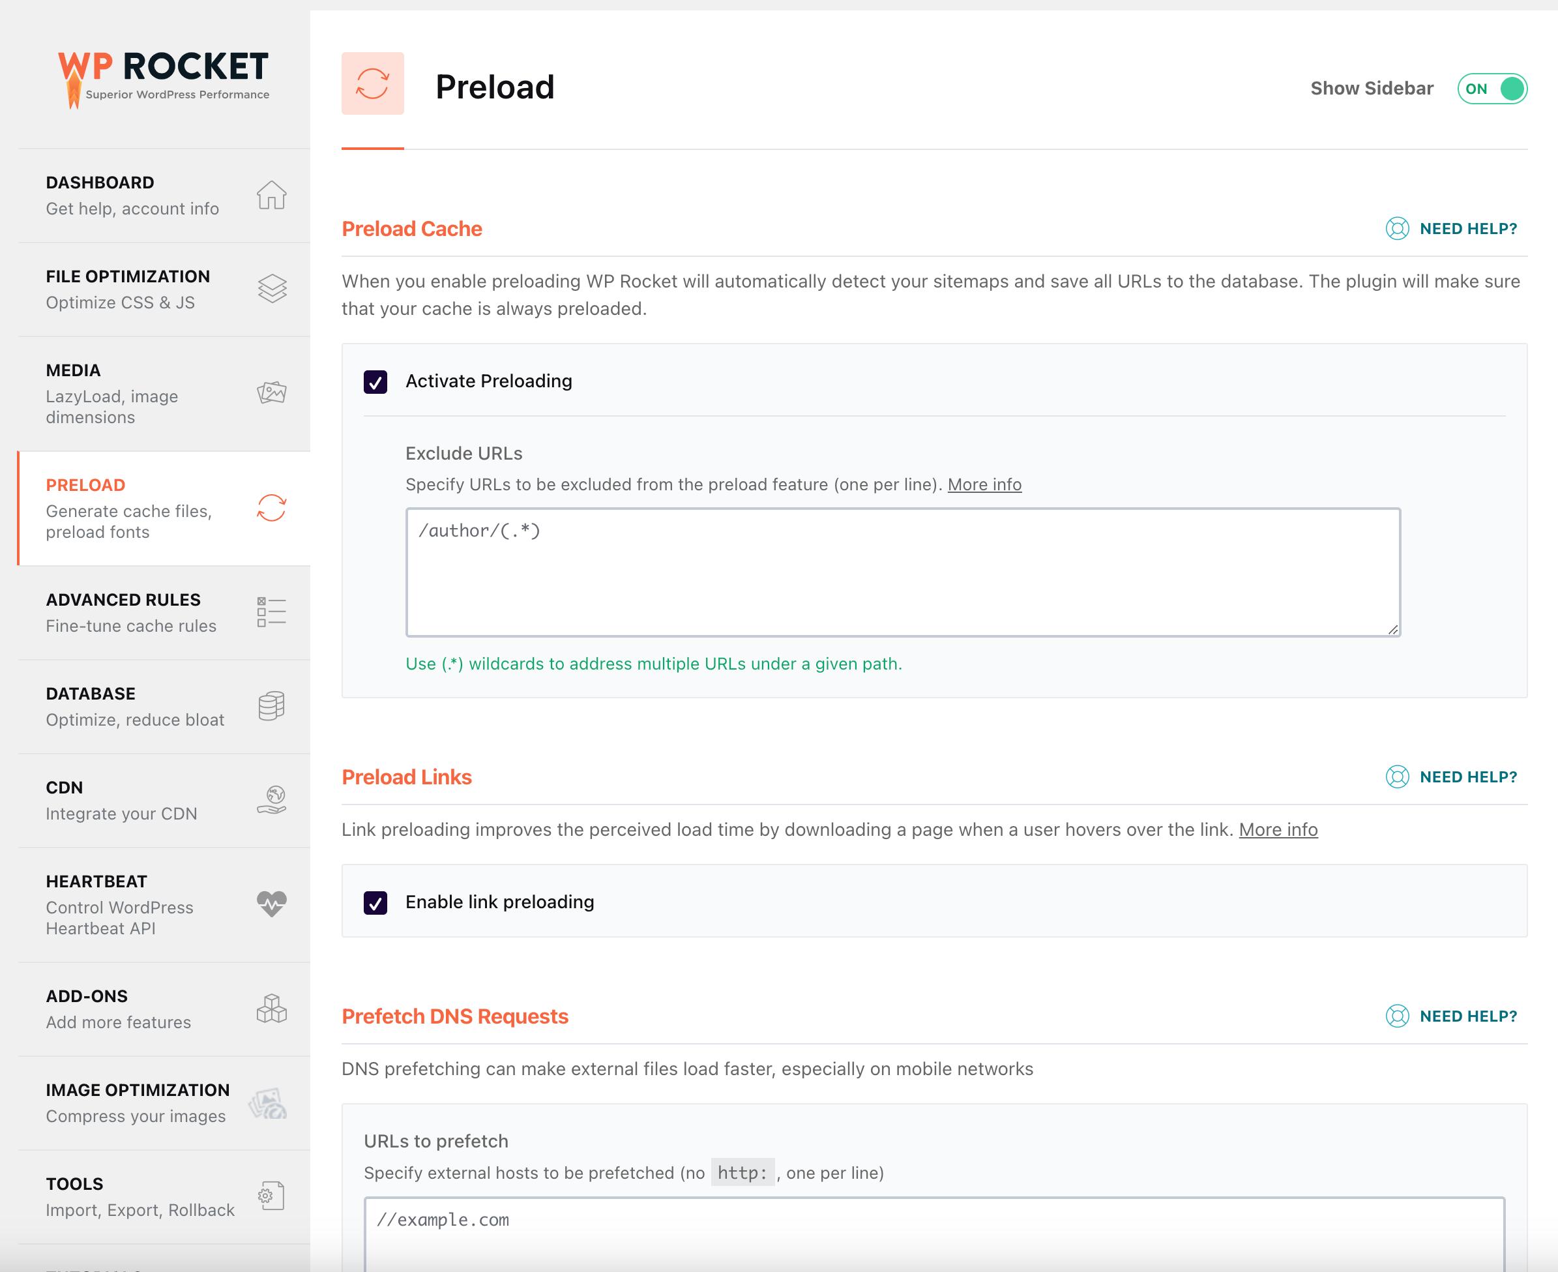Image resolution: width=1558 pixels, height=1272 pixels.
Task: Click the Show Sidebar label
Action: (x=1371, y=89)
